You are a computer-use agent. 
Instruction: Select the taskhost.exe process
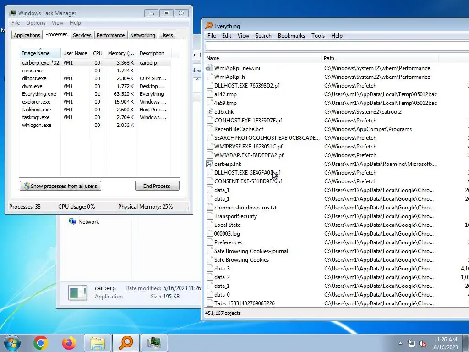(95, 110)
